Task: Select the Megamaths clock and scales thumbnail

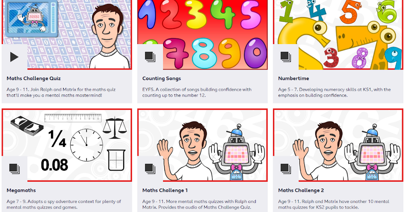Action: coord(67,145)
